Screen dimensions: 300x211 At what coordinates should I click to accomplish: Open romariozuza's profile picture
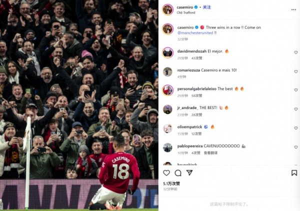pyautogui.click(x=167, y=71)
